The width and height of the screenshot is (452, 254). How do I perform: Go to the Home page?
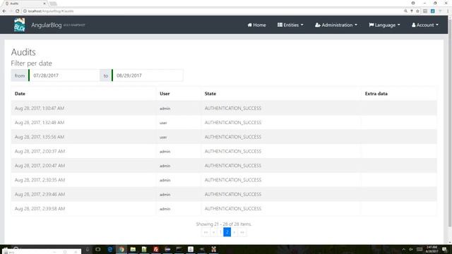click(256, 25)
